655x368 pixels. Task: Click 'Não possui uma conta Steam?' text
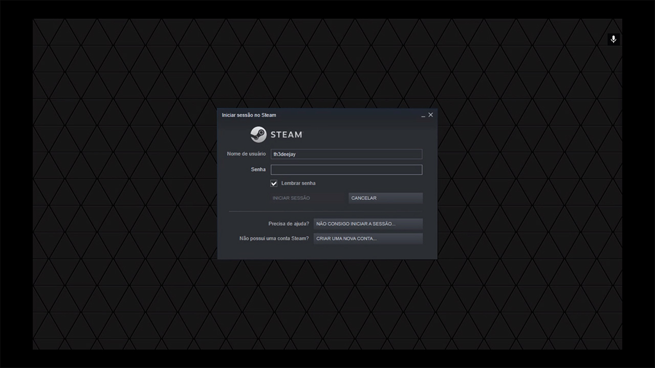pyautogui.click(x=274, y=239)
